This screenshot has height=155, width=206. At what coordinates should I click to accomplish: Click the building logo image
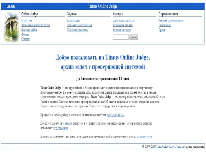pos(11,27)
